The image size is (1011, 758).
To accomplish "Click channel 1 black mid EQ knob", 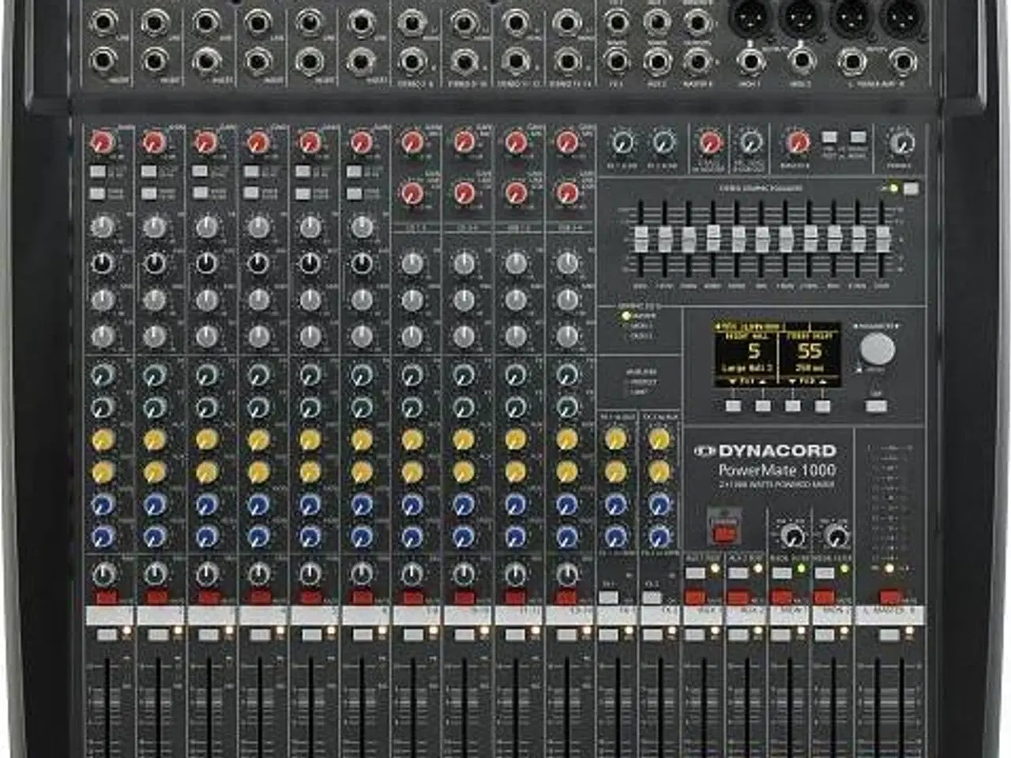I will pos(103,263).
